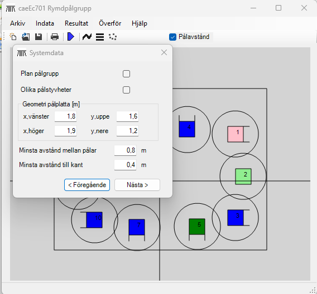Screen dimensions: 317x294
Task: Select blue pile number 3
Action: [236, 218]
